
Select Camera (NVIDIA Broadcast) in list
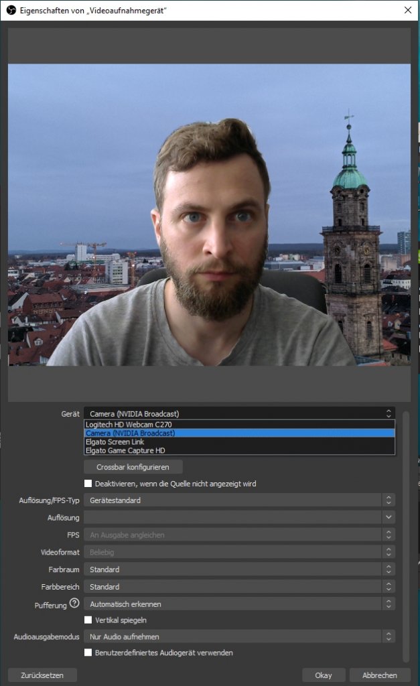point(239,433)
